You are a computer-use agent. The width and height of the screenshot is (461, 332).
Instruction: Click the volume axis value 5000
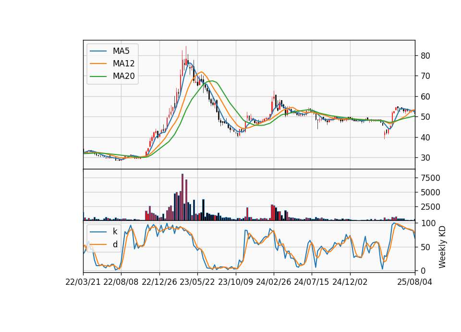(430, 192)
